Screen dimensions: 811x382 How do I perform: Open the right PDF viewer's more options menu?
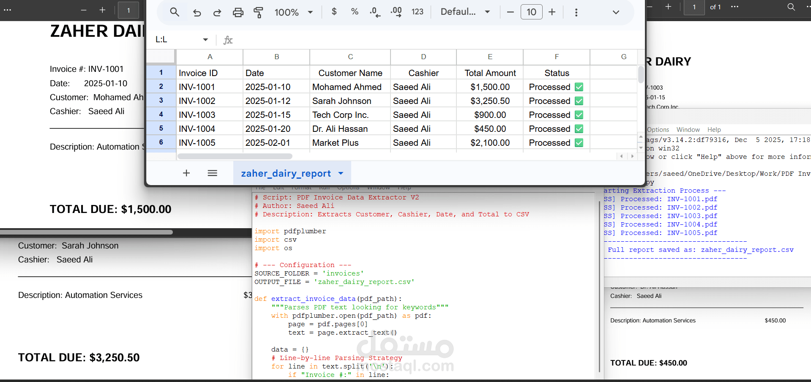coord(735,7)
